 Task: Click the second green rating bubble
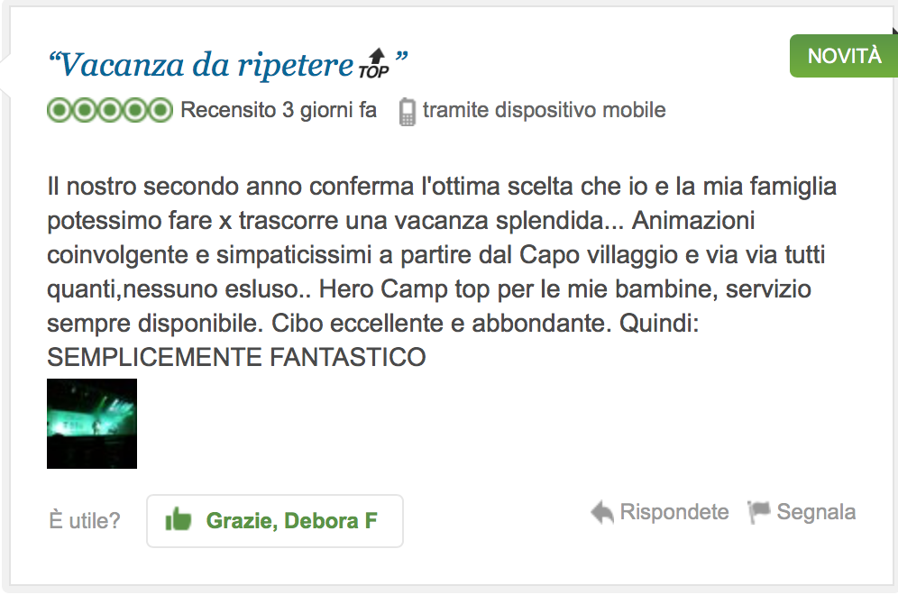[x=84, y=110]
